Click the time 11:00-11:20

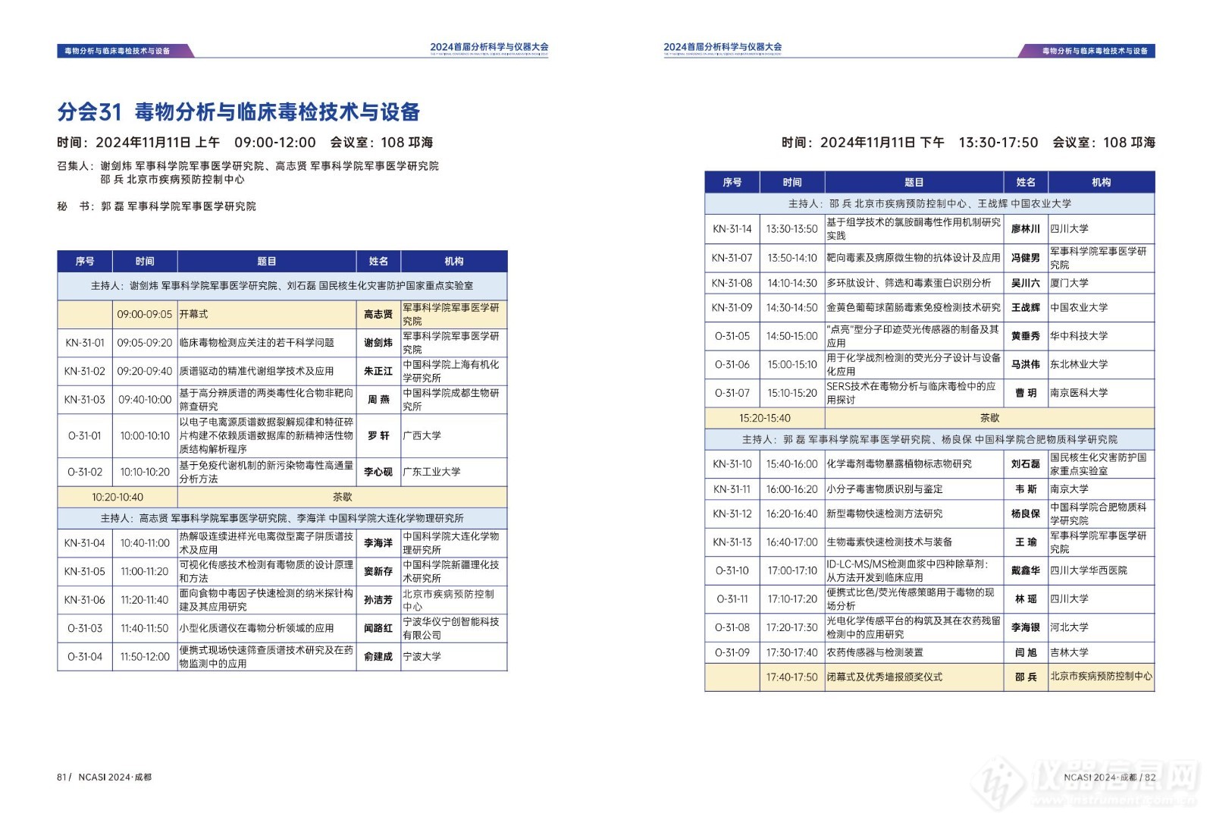pyautogui.click(x=145, y=571)
